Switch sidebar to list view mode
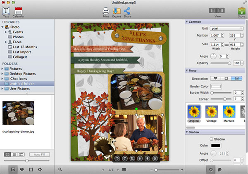Viewport: 248px width, 174px height. click(x=15, y=154)
